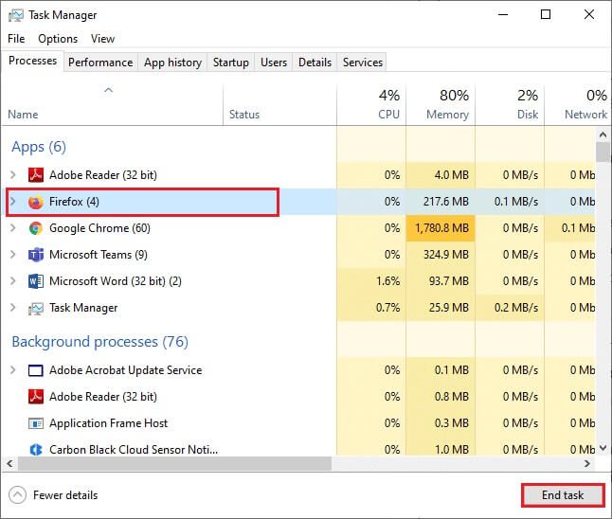The image size is (612, 519).
Task: Select the Google Chrome (60) row
Action: tap(298, 228)
